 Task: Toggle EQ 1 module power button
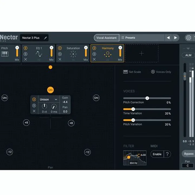click(25, 48)
